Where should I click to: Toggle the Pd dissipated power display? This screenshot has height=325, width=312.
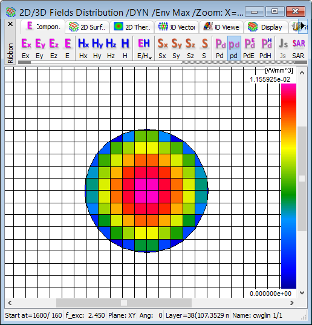(x=220, y=48)
